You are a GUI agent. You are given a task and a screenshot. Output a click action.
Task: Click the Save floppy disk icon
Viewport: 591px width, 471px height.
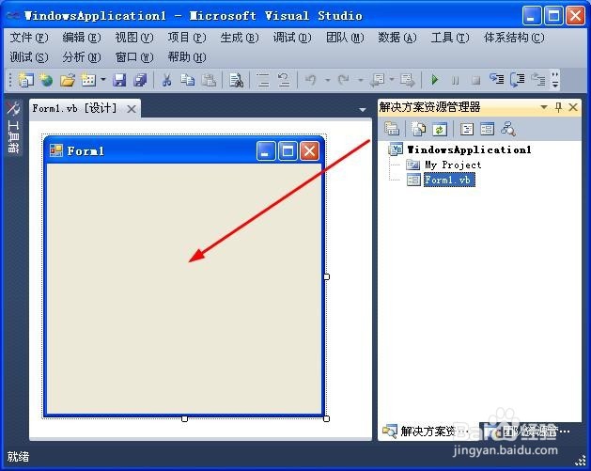[119, 80]
